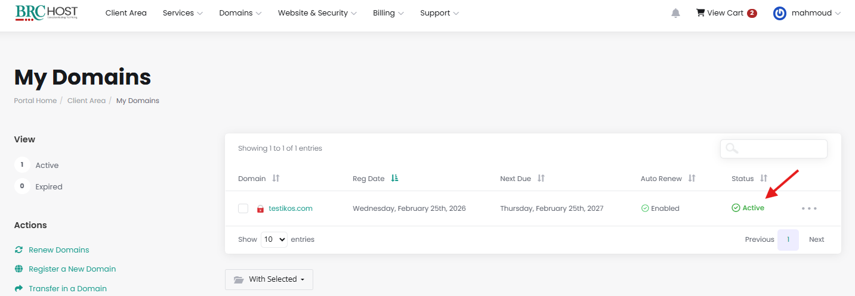Sort by Next Due column

[x=541, y=179]
